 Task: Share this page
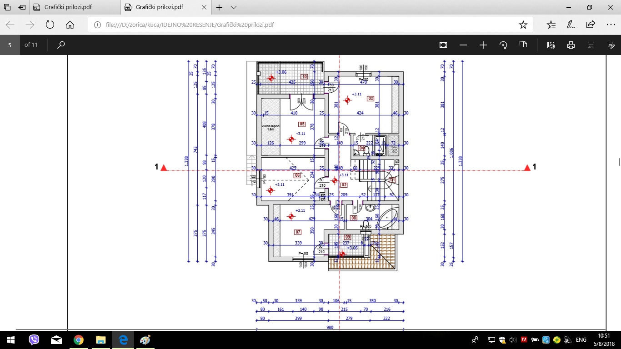click(x=591, y=25)
